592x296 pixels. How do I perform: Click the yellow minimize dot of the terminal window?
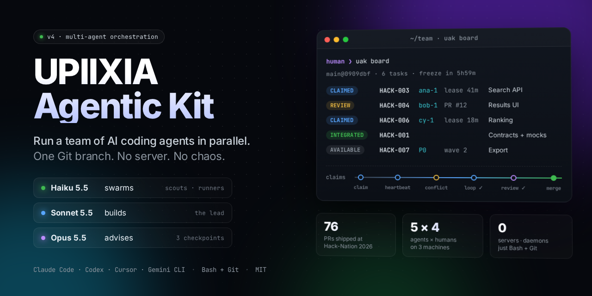point(336,40)
